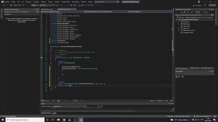Click the word wrap toggle icon in Output panel
218x122 pixels.
pos(102,106)
